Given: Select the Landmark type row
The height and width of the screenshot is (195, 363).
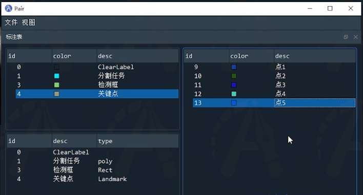Looking at the screenshot, I should click(97, 179).
